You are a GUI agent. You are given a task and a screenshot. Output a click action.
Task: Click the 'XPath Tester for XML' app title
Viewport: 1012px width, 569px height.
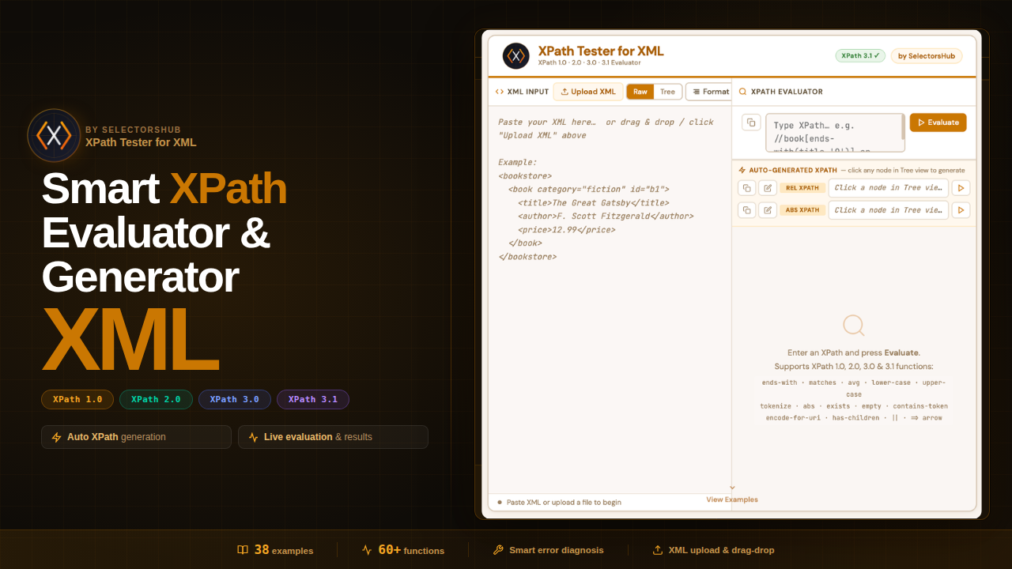[601, 51]
